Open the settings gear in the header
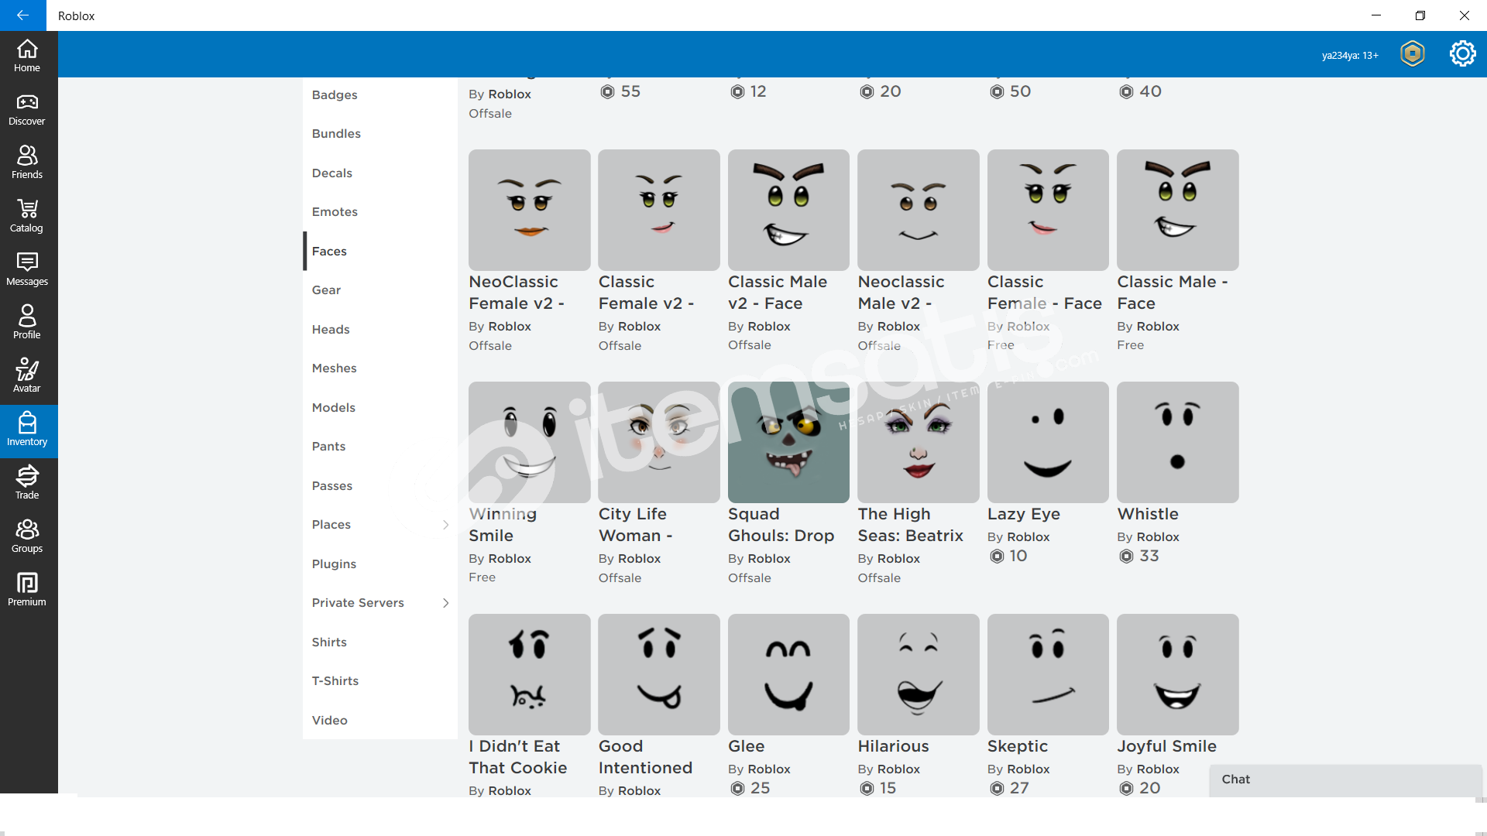 point(1462,54)
